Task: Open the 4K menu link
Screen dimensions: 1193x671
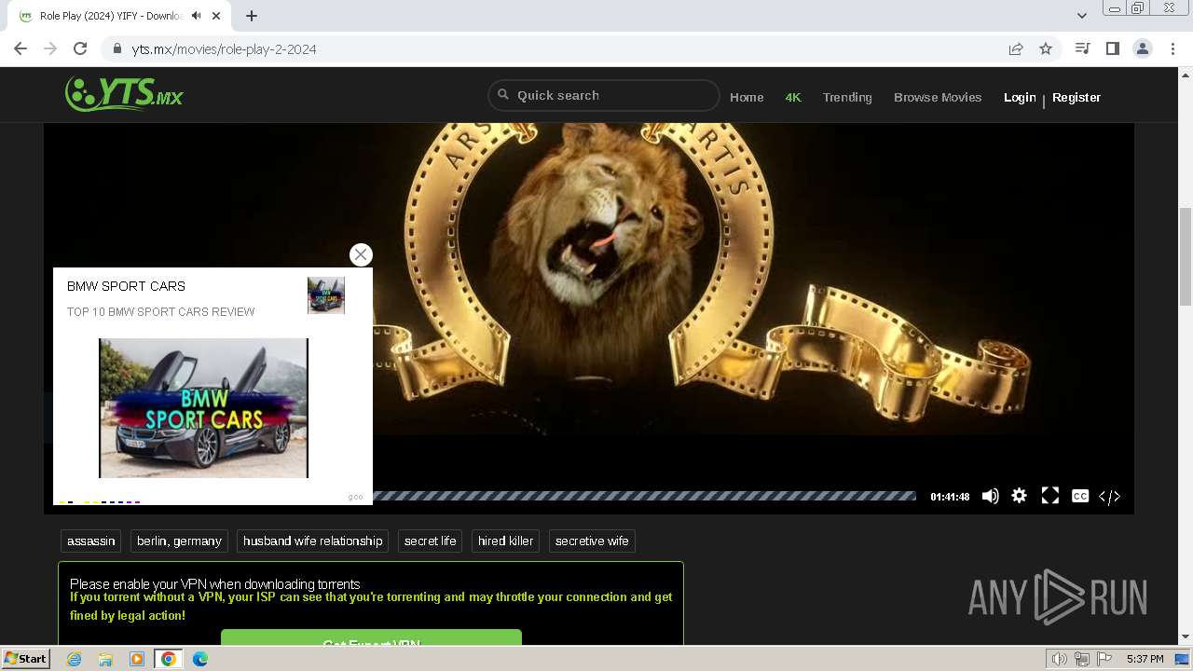Action: pyautogui.click(x=793, y=97)
